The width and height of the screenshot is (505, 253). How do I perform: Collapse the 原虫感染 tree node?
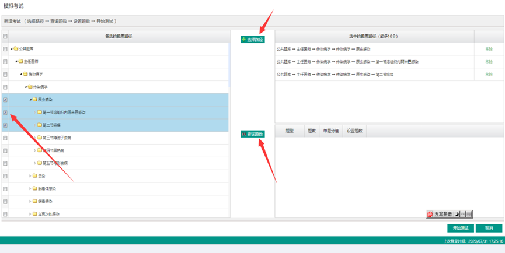click(30, 100)
